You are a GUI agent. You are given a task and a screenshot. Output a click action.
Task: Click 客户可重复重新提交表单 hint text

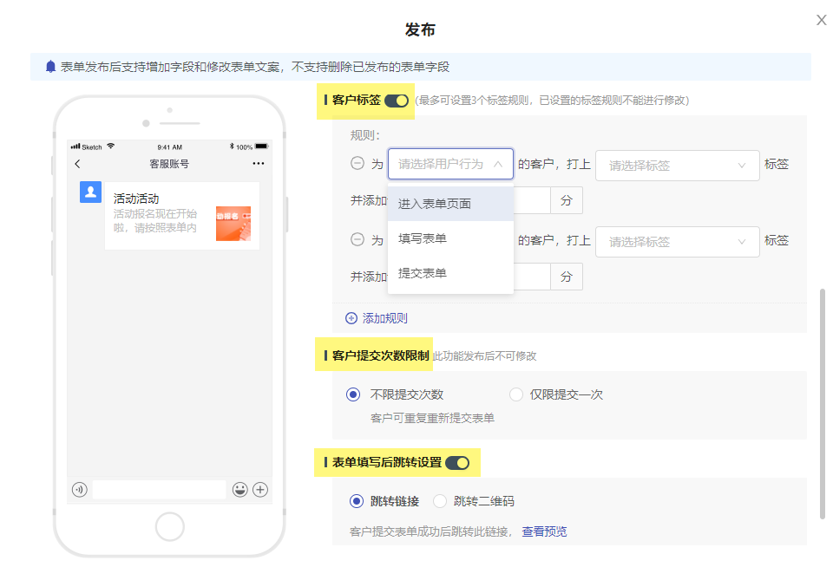pos(432,419)
